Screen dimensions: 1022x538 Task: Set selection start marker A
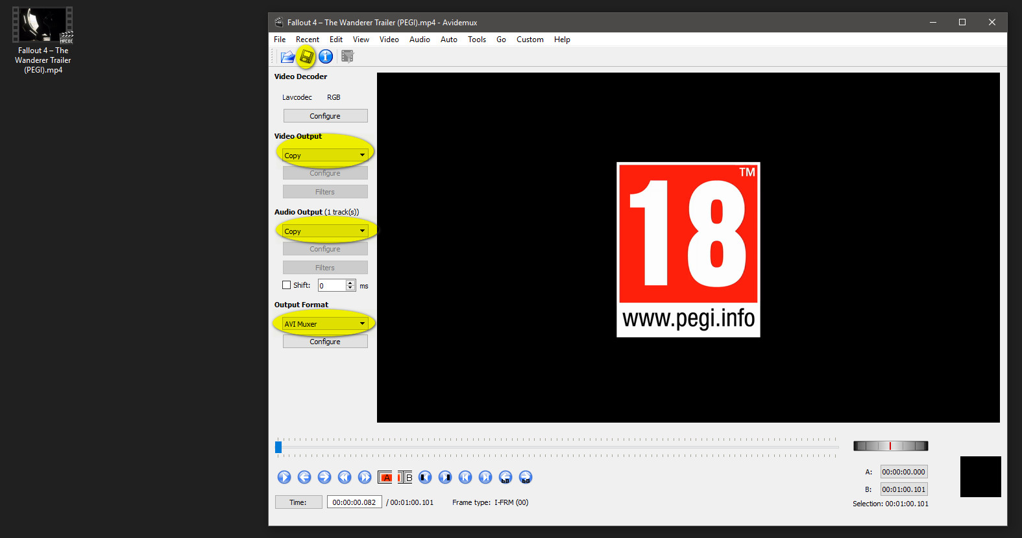385,477
